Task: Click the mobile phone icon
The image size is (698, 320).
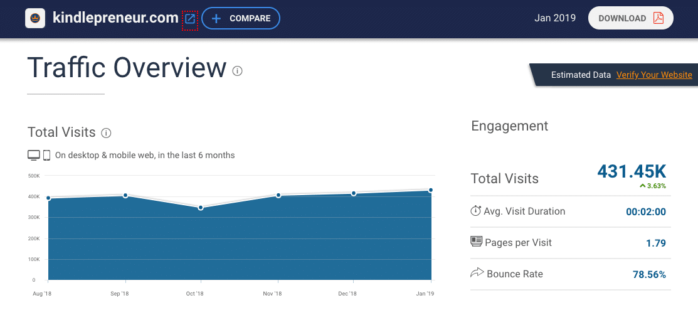Action: tap(46, 155)
